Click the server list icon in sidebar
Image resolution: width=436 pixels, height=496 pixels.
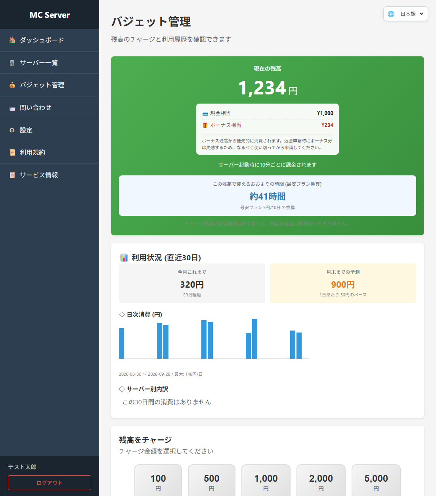pos(12,63)
